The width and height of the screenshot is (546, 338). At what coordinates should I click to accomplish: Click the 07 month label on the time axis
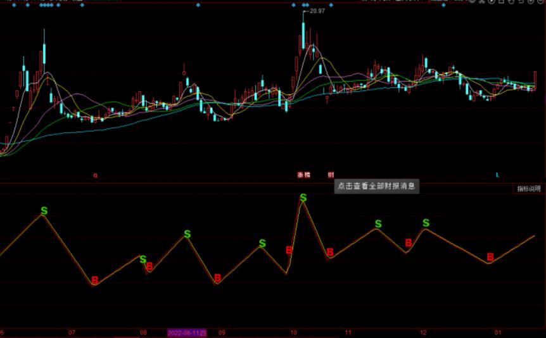tap(72, 332)
